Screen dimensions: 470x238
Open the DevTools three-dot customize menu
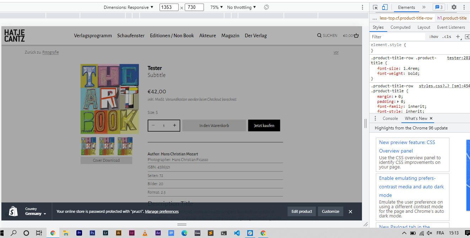coord(464,7)
